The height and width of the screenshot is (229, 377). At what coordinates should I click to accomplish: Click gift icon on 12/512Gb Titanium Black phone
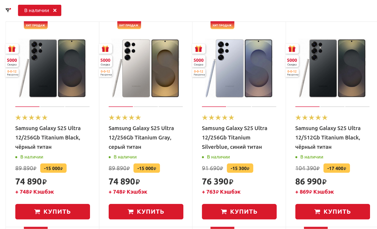point(292,49)
